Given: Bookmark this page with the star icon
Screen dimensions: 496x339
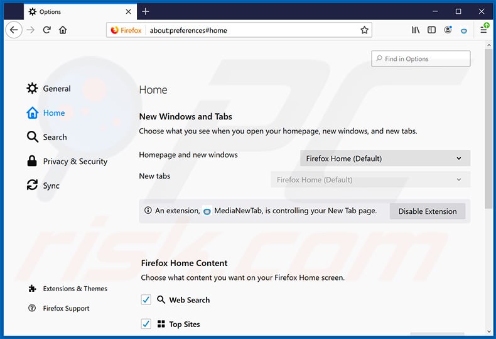Looking at the screenshot, I should pos(364,30).
